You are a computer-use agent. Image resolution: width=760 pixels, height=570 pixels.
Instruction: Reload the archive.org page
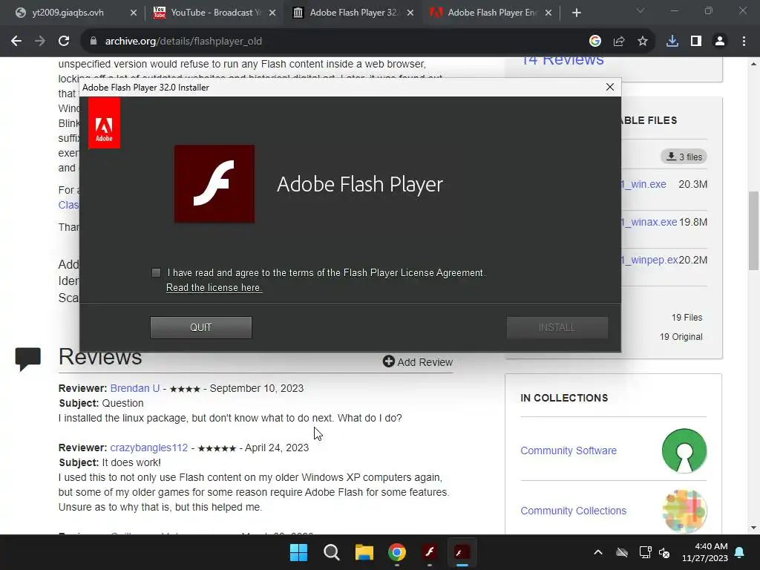point(64,42)
